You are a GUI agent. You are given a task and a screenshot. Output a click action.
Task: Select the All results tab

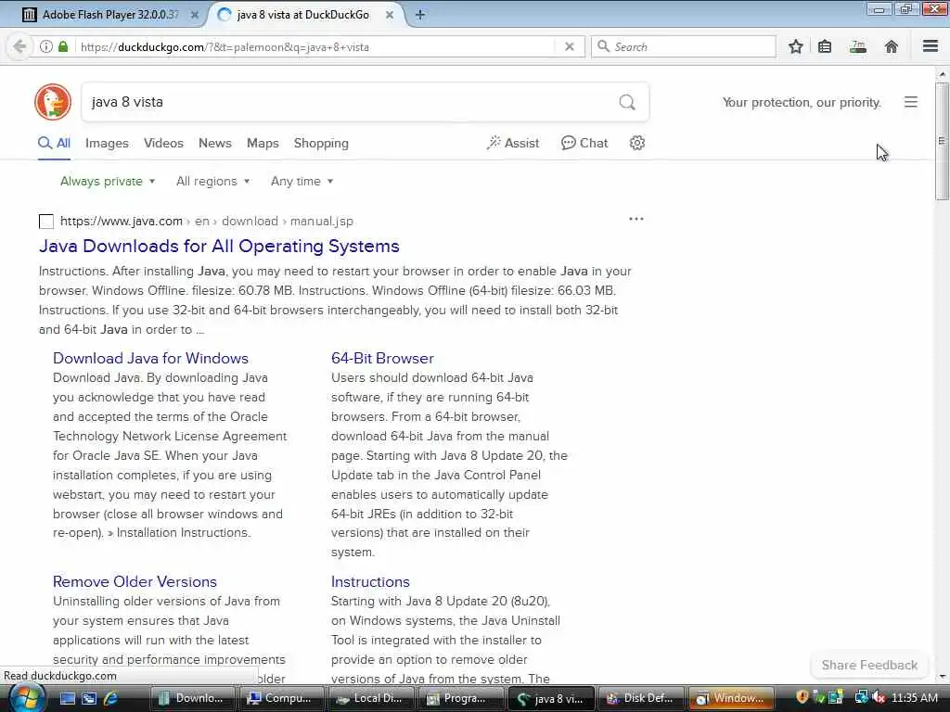pos(54,144)
